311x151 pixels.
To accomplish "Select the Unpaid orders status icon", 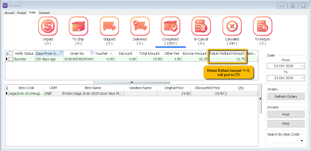I will [47, 26].
